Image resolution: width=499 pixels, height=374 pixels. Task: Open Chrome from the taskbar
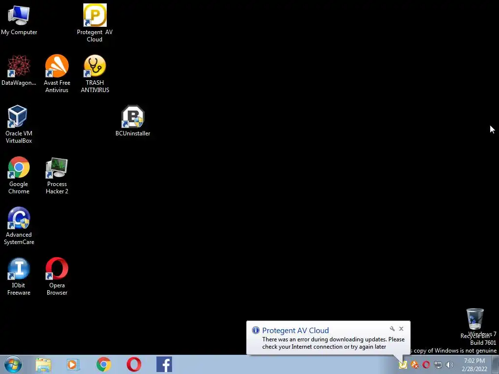coord(103,364)
